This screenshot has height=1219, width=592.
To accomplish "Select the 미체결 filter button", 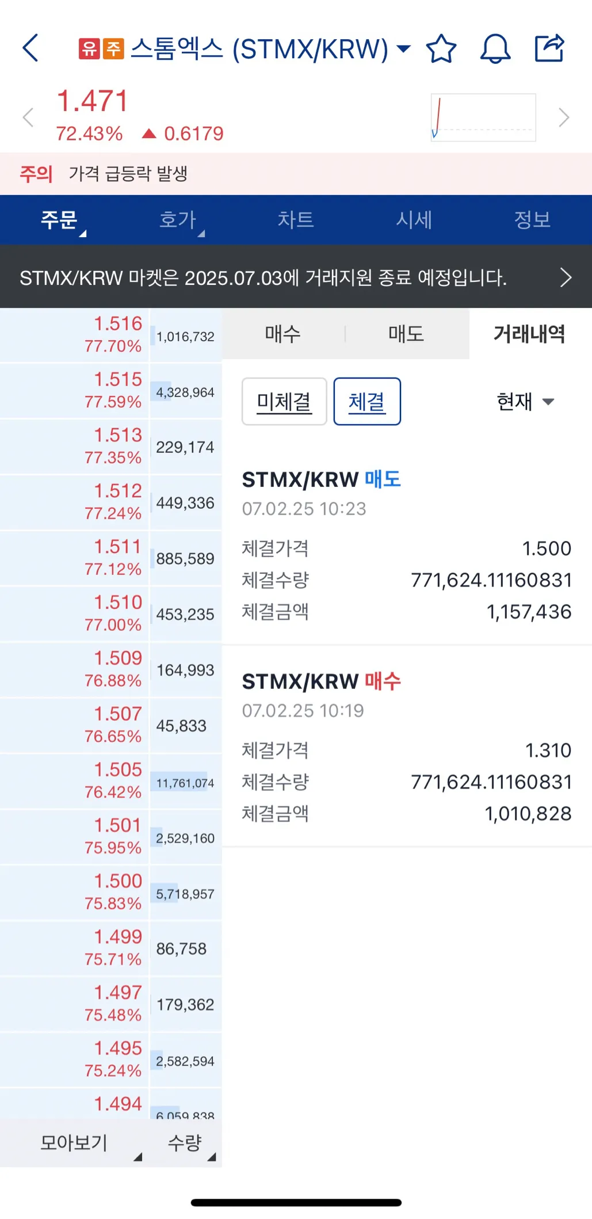I will click(x=284, y=402).
